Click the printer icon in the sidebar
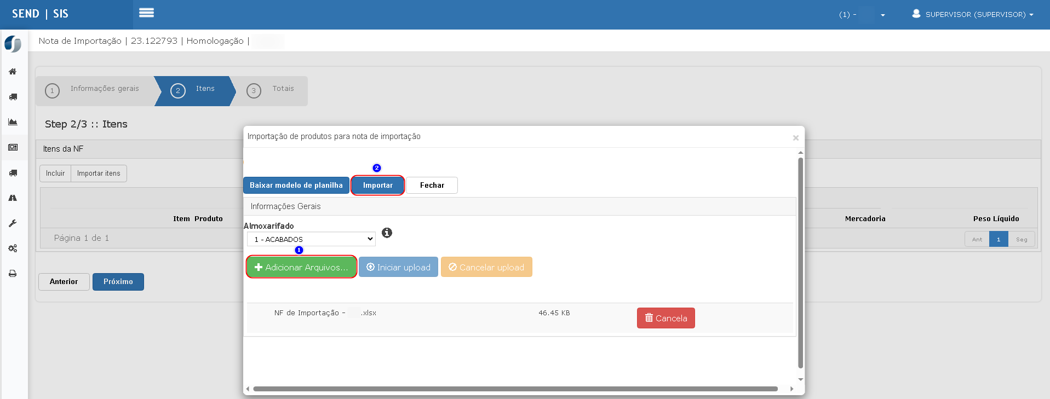 [13, 274]
